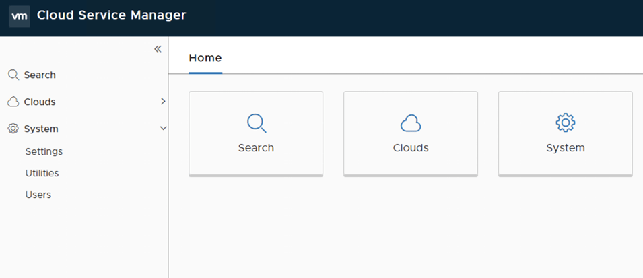The height and width of the screenshot is (278, 643).
Task: Click the Cloud Service Manager title
Action: [112, 15]
